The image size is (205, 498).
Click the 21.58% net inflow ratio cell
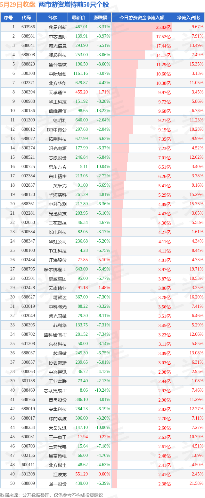pos(197,484)
